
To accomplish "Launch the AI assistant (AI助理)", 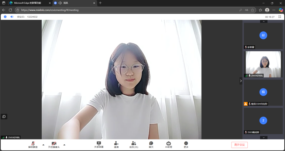I will tap(169, 144).
